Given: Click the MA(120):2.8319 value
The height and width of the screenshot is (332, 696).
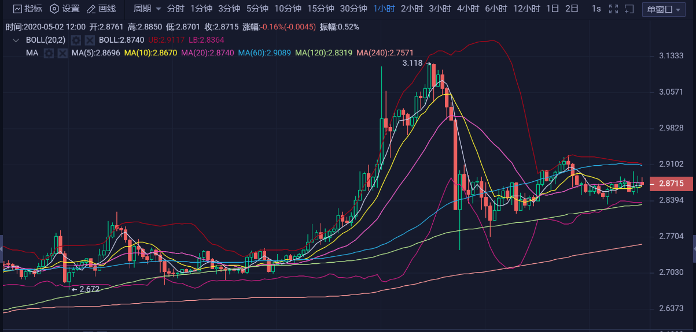Looking at the screenshot, I should [323, 53].
